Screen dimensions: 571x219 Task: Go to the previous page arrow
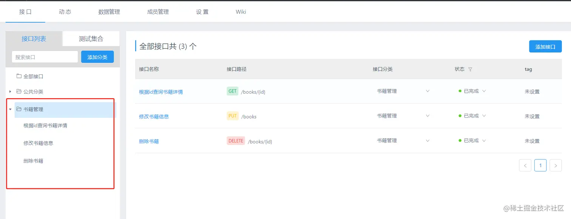click(x=525, y=165)
